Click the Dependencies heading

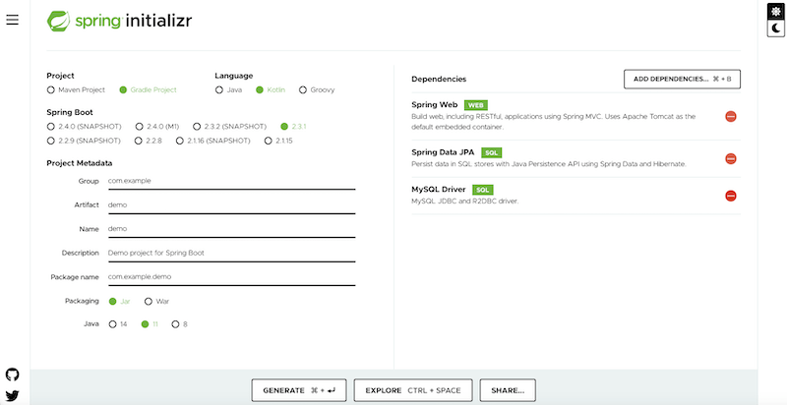tap(439, 80)
